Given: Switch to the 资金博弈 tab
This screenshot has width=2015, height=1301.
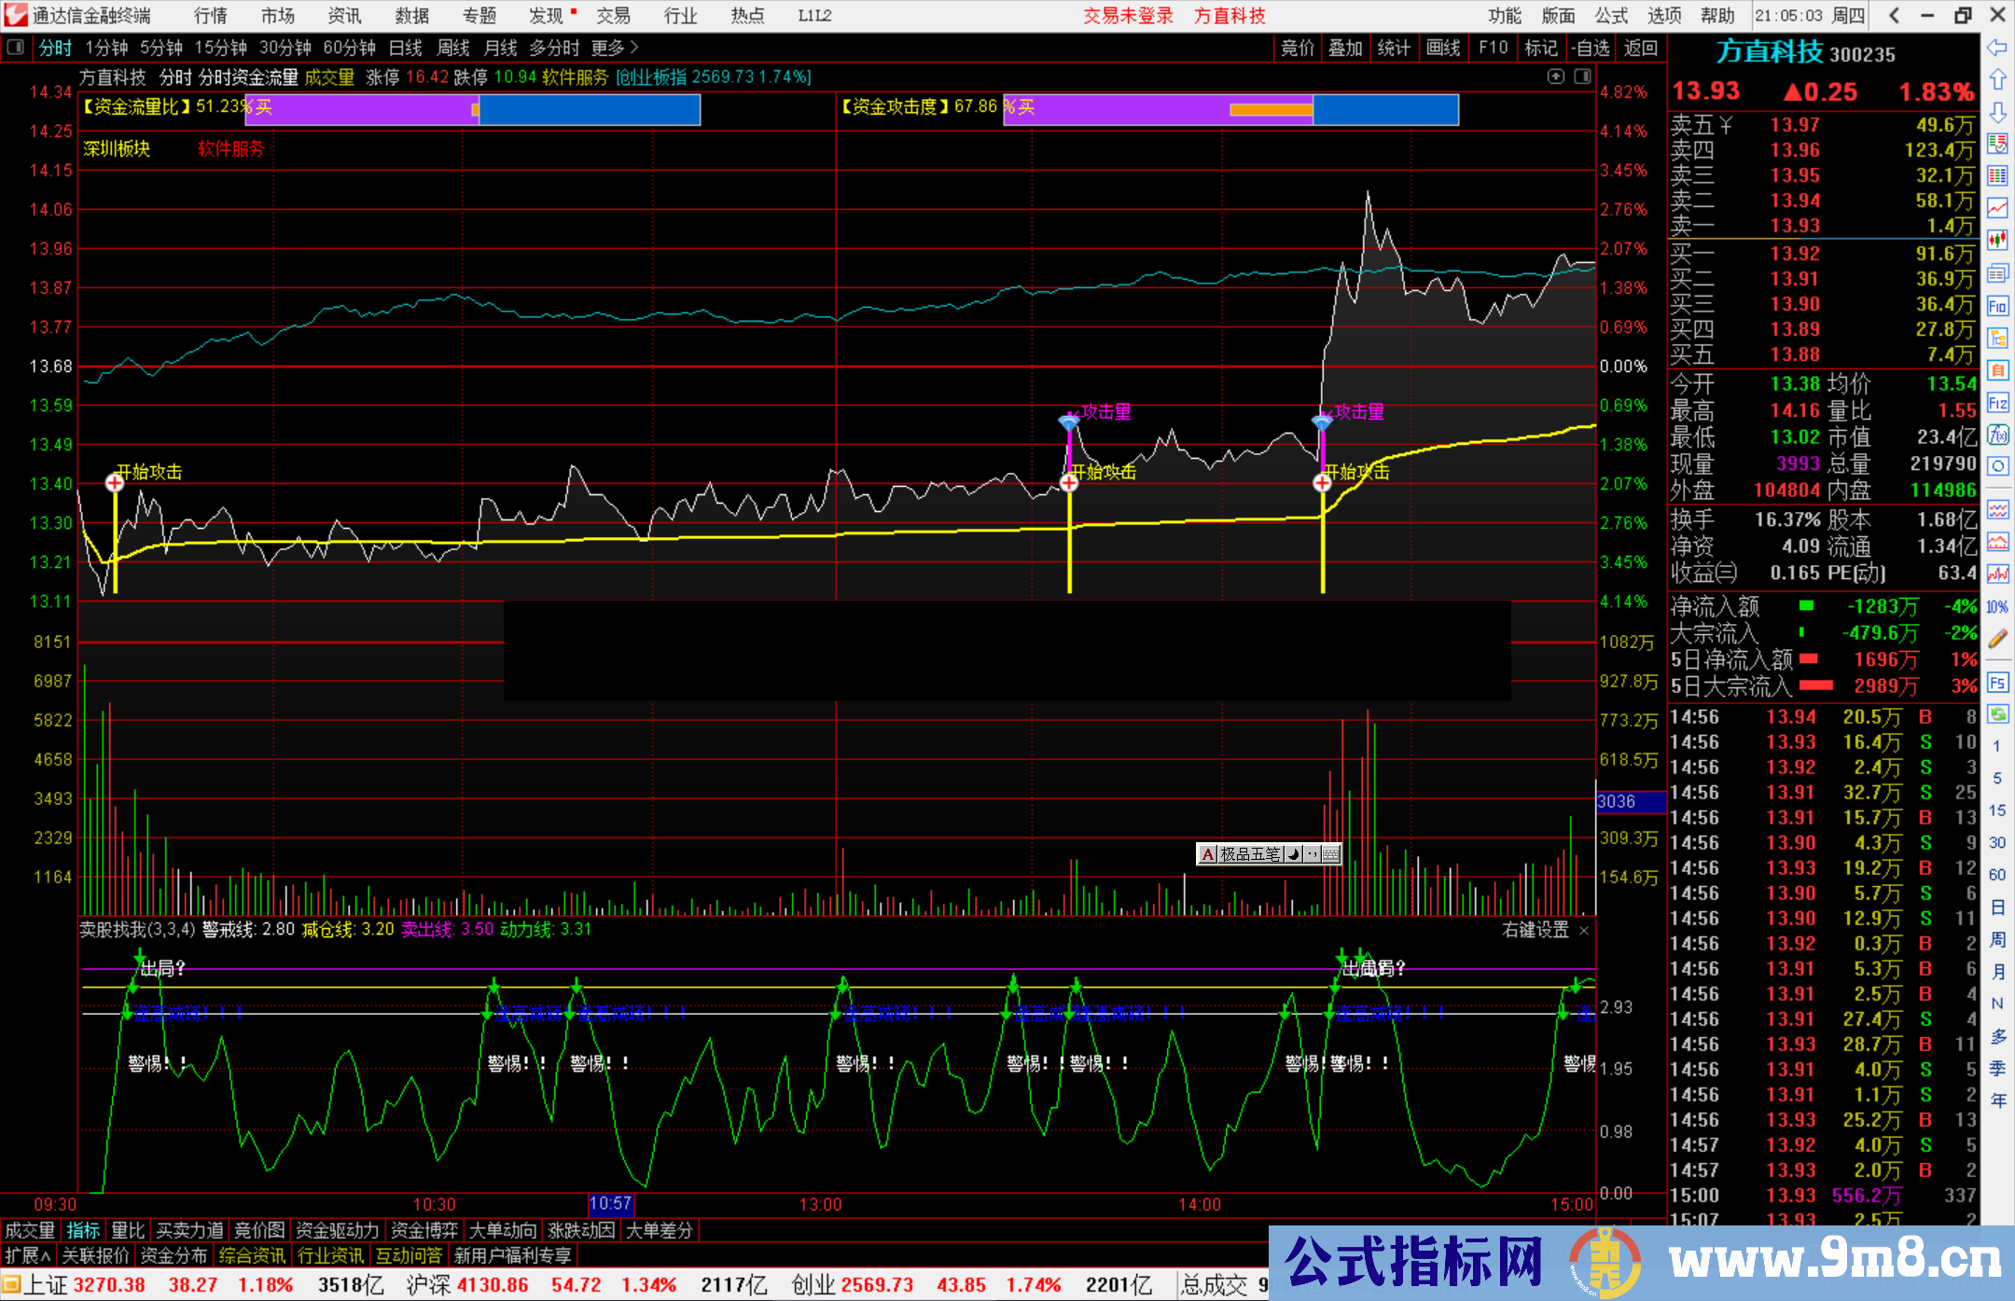Looking at the screenshot, I should click(424, 1231).
